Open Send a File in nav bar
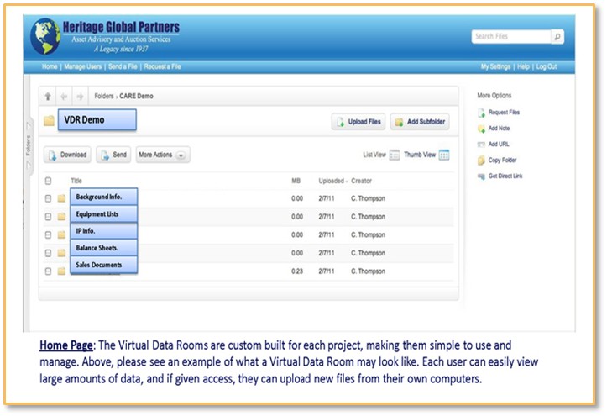This screenshot has width=607, height=416. point(123,66)
